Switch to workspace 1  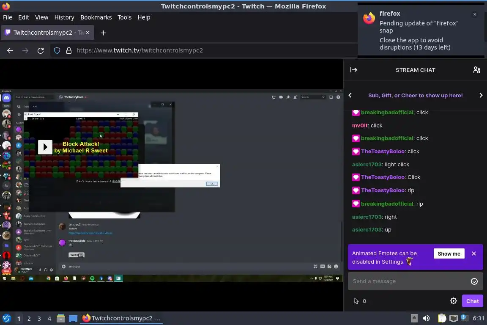pos(19,319)
